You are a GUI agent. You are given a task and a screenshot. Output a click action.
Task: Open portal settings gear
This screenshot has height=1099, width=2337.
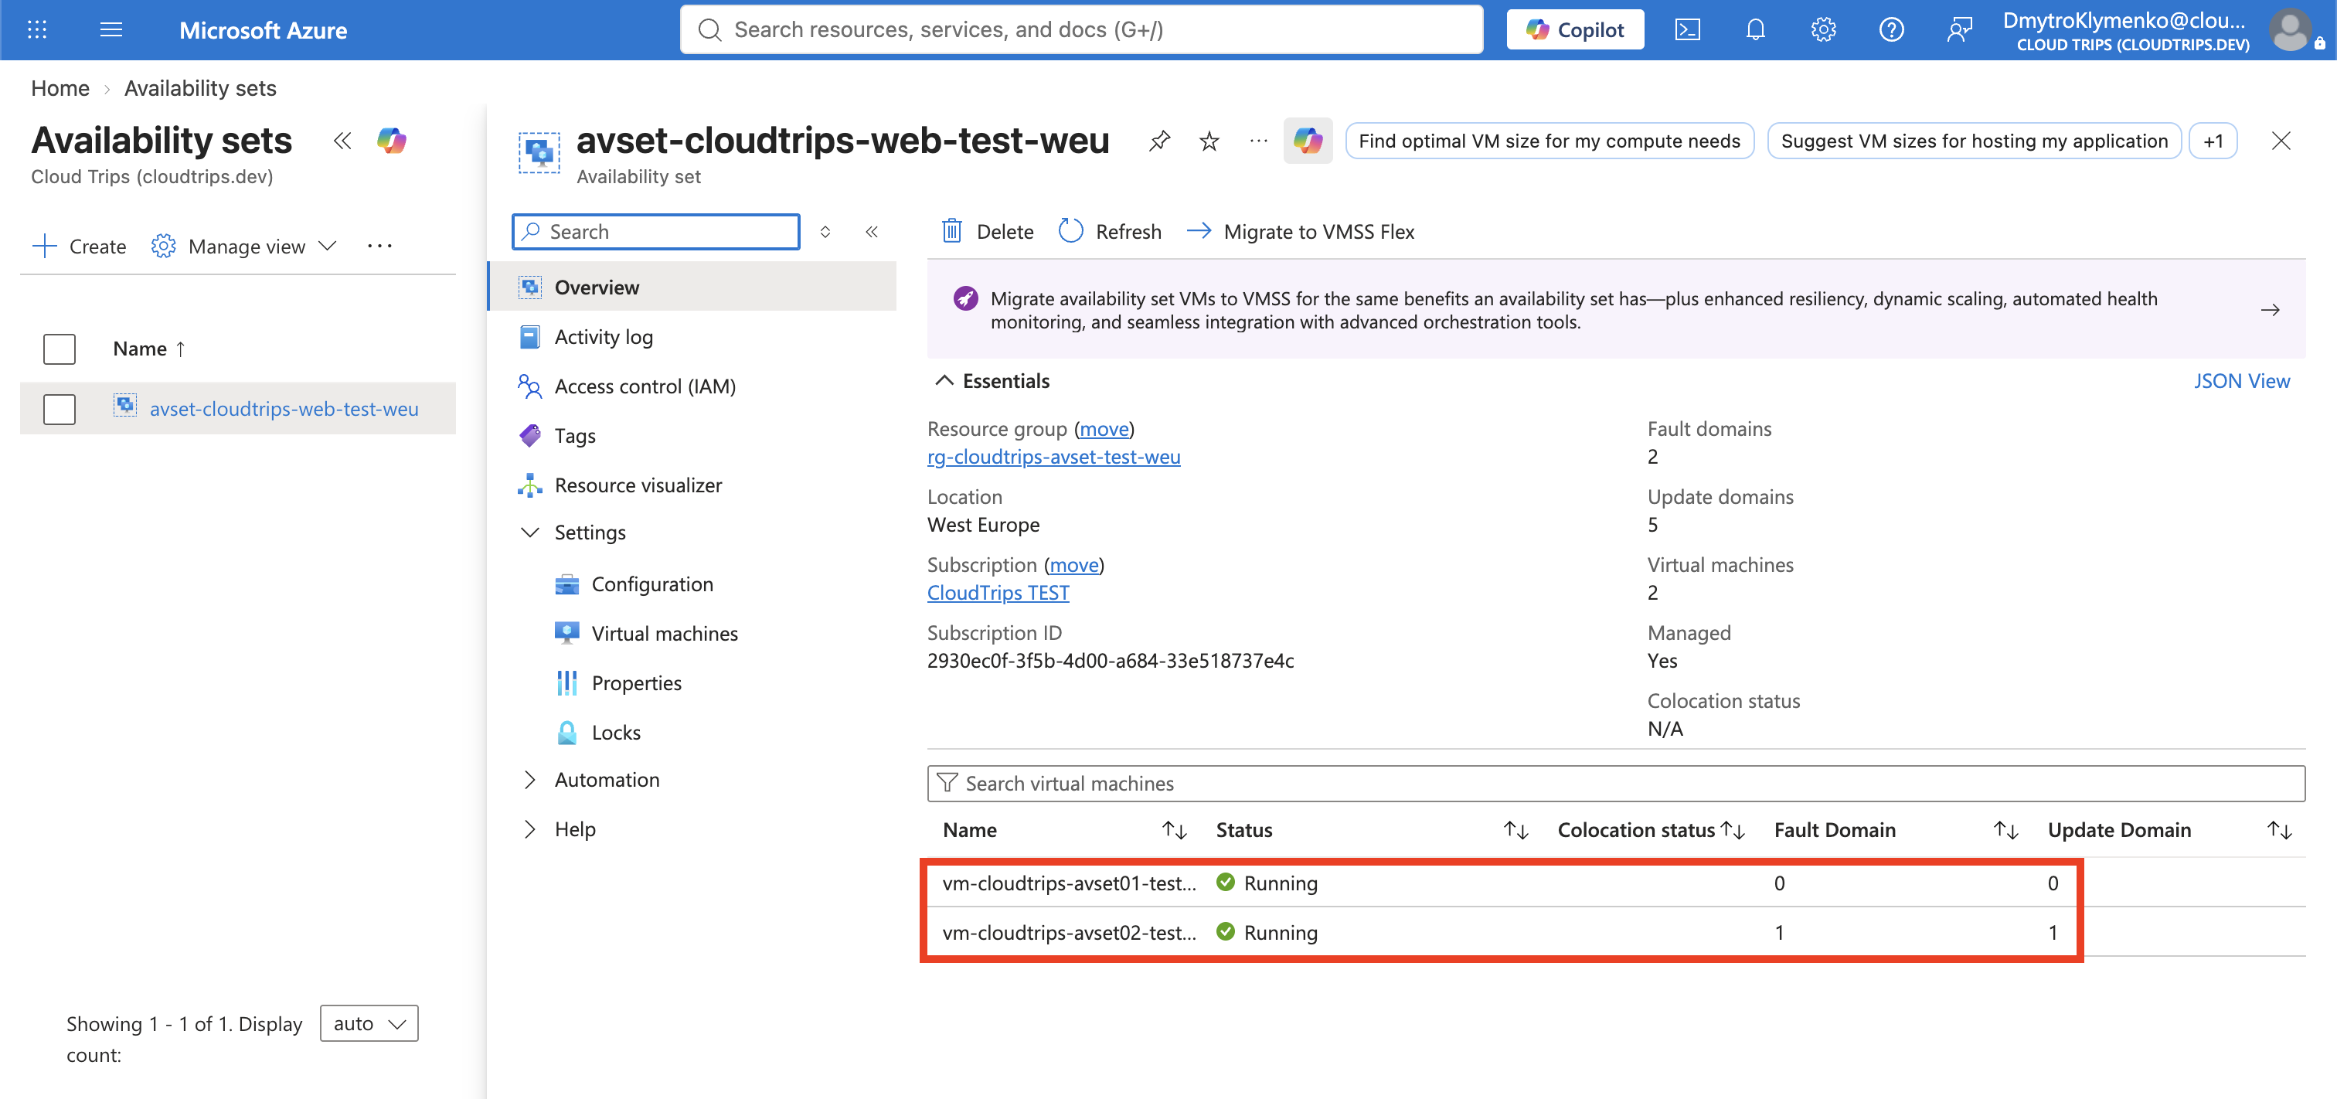(1824, 30)
